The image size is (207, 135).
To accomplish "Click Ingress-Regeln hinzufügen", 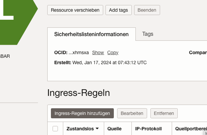I will tap(82, 113).
